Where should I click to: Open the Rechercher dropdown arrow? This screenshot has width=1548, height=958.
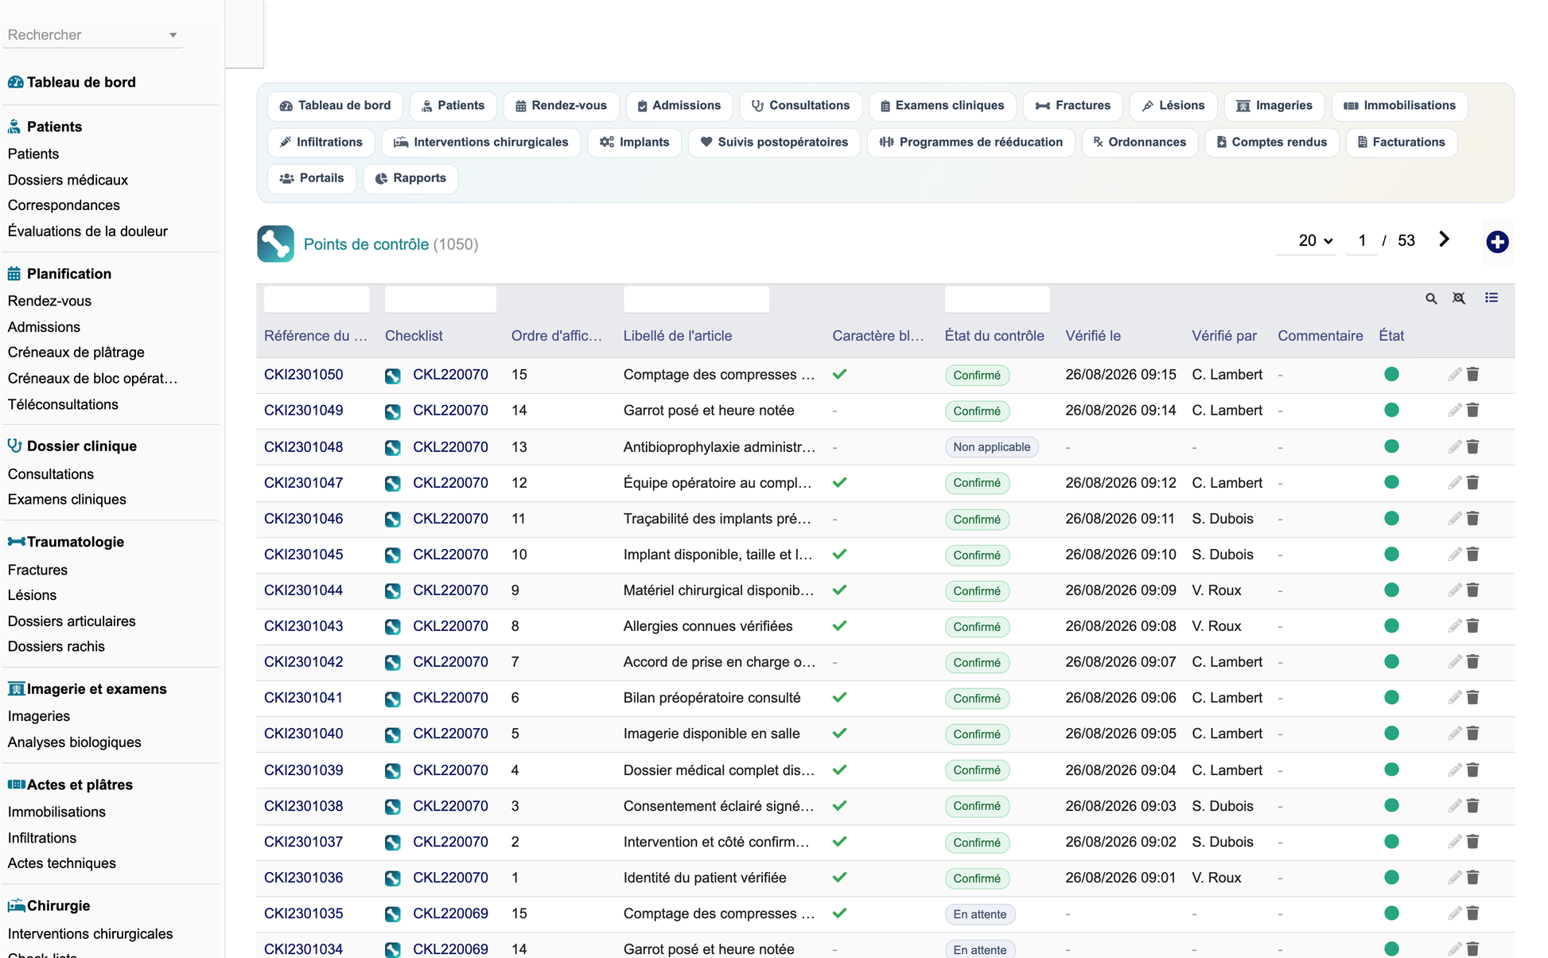click(x=173, y=35)
